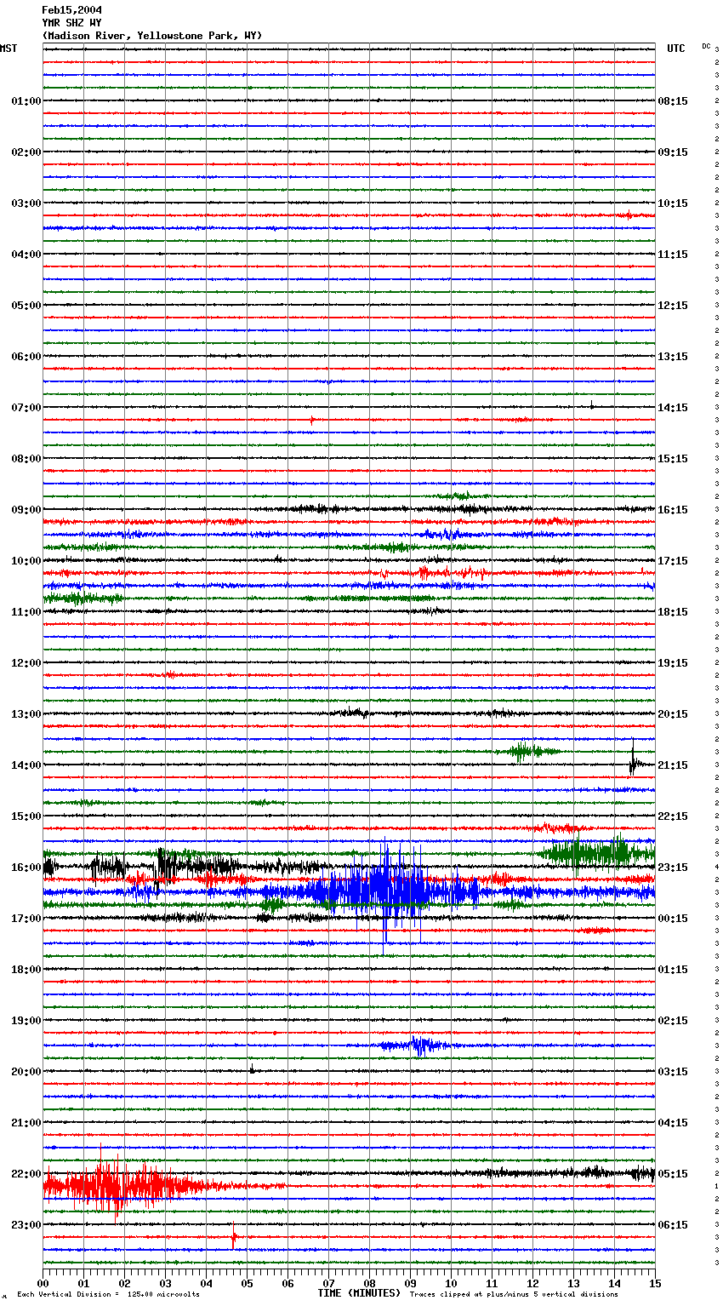This screenshot has height=1306, width=723.
Task: Click the 05 minute tick label
Action: tap(247, 1283)
